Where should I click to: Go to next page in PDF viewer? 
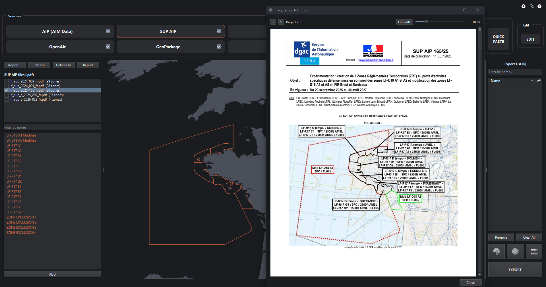click(281, 22)
